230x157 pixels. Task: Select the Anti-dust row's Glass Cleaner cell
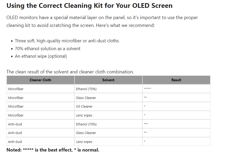(108, 133)
